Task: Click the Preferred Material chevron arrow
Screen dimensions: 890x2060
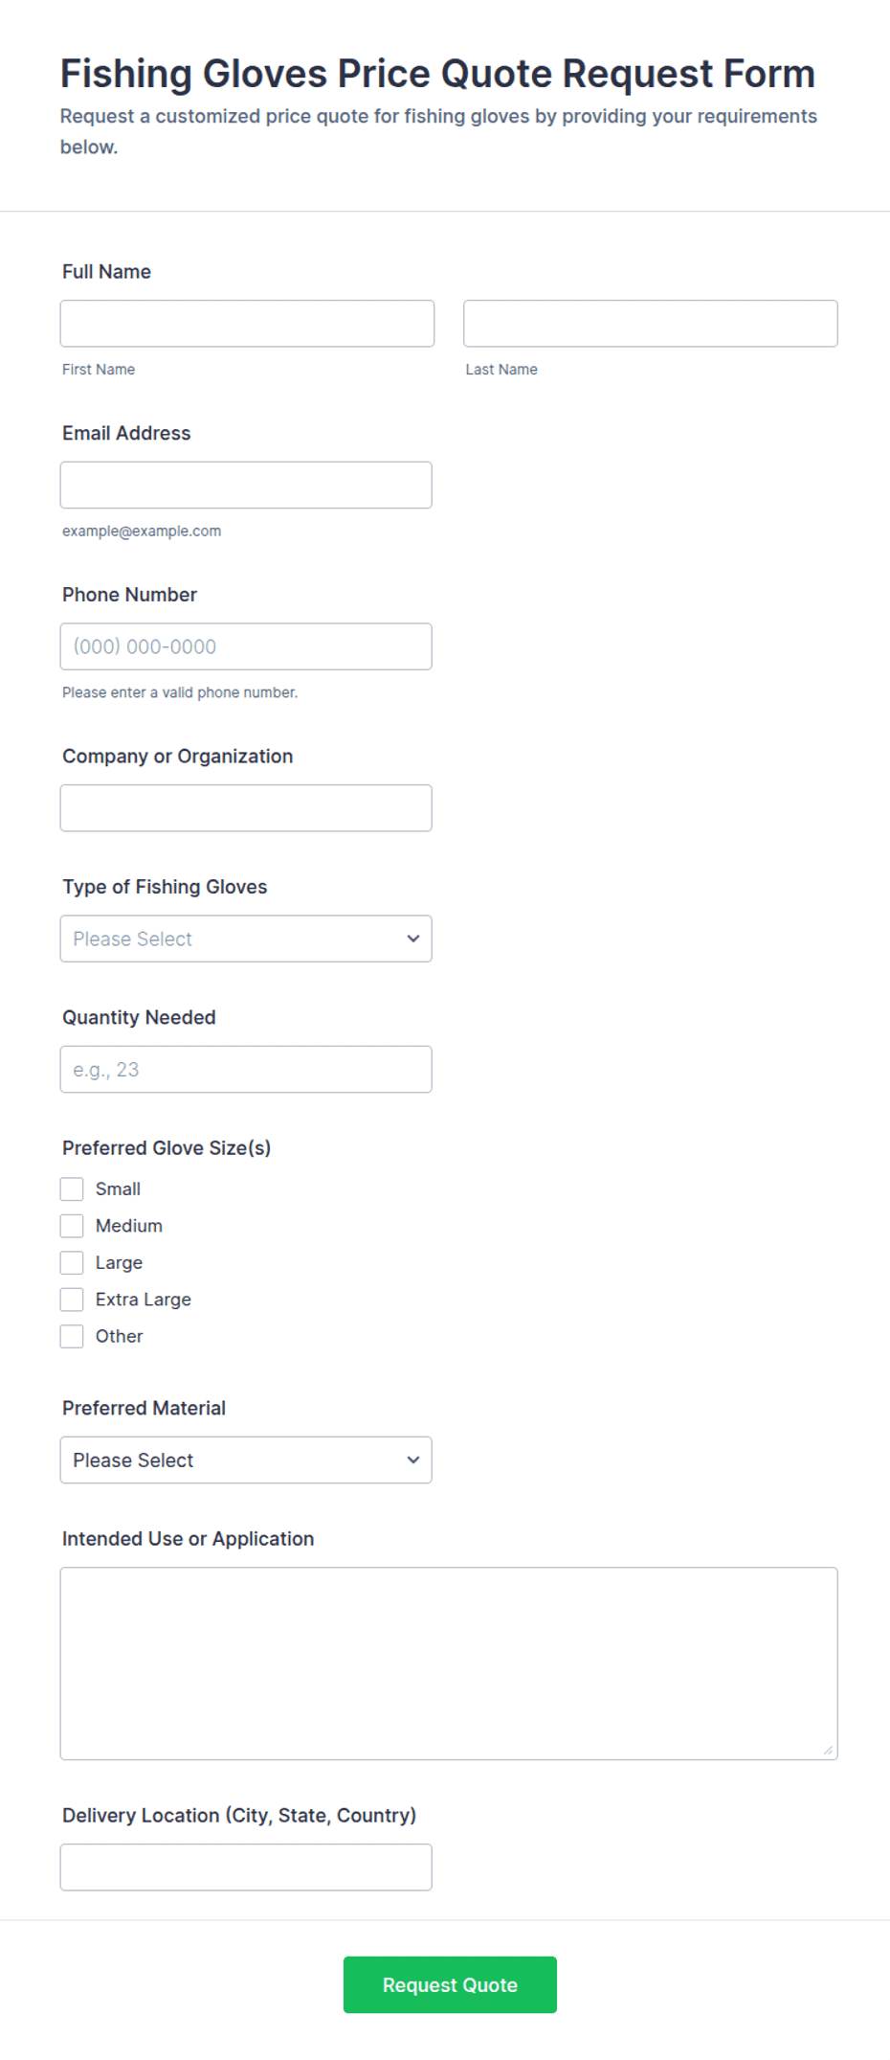Action: coord(413,1460)
